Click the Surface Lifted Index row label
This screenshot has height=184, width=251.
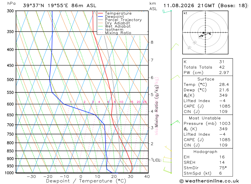point(197,101)
